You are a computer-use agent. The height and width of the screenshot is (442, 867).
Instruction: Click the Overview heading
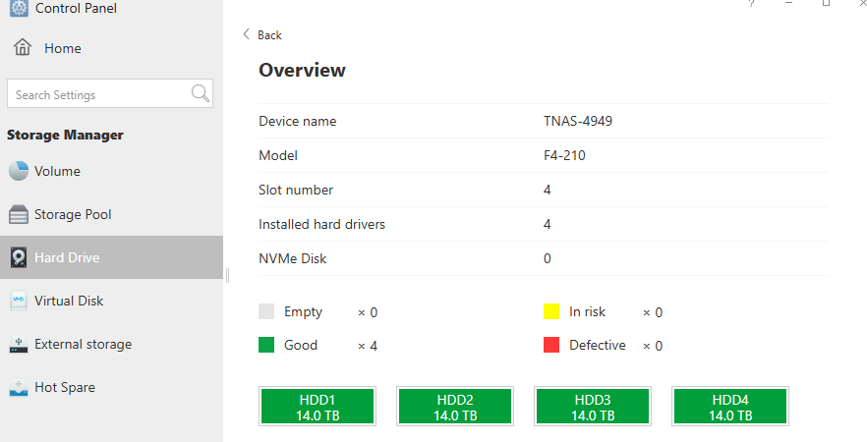tap(302, 70)
